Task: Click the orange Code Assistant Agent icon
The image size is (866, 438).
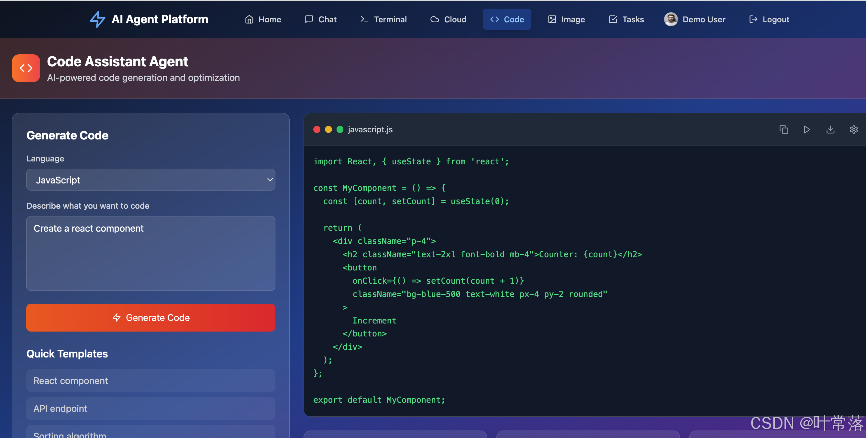Action: pos(26,68)
